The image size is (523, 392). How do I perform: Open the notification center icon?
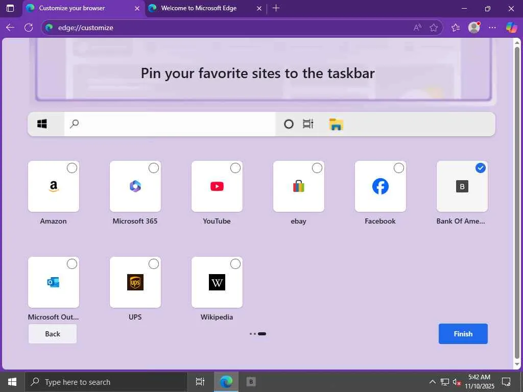pos(506,382)
